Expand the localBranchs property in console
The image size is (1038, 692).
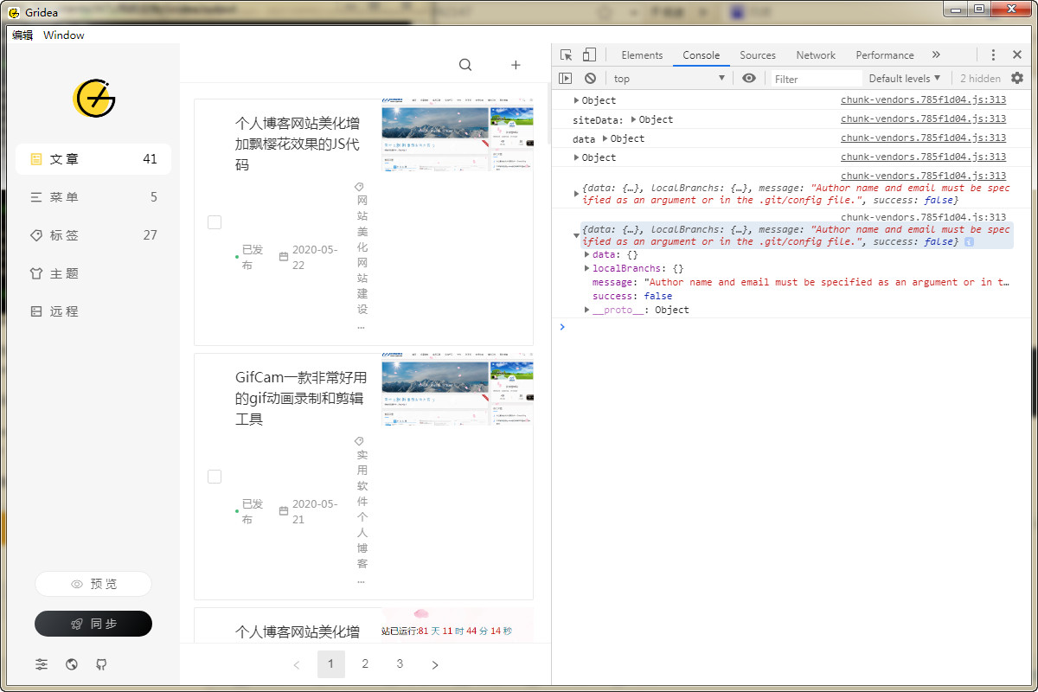point(588,269)
